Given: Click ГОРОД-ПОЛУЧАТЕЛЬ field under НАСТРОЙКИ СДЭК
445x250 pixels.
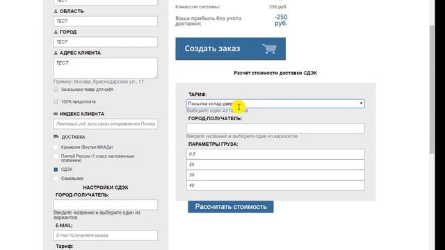Looking at the screenshot, I should click(x=106, y=205).
